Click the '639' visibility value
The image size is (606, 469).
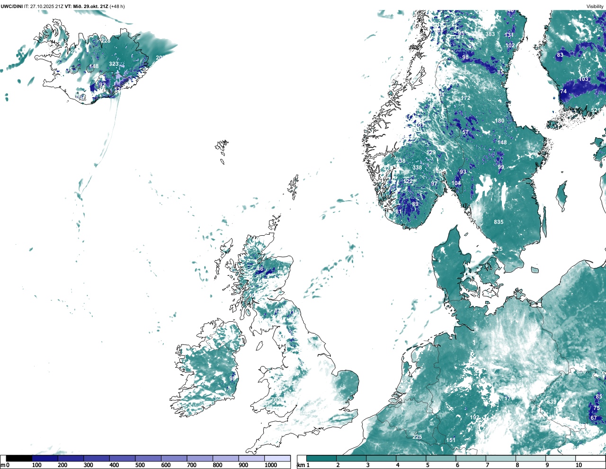tap(552, 402)
